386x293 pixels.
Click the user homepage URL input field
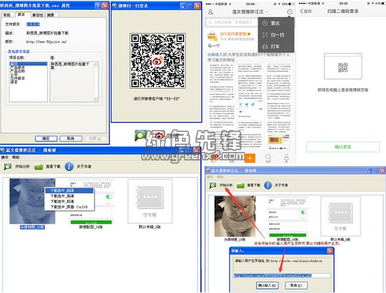point(282,276)
